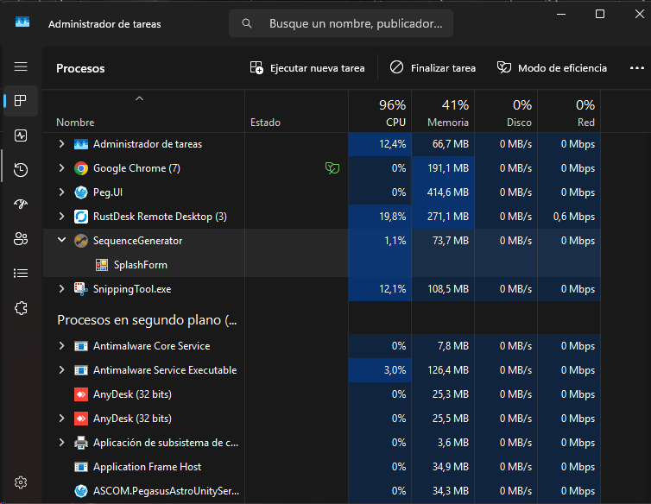Viewport: 651px width, 504px height.
Task: Click the ASCOM.PegasusAstroUnitySer icon
Action: click(x=81, y=491)
